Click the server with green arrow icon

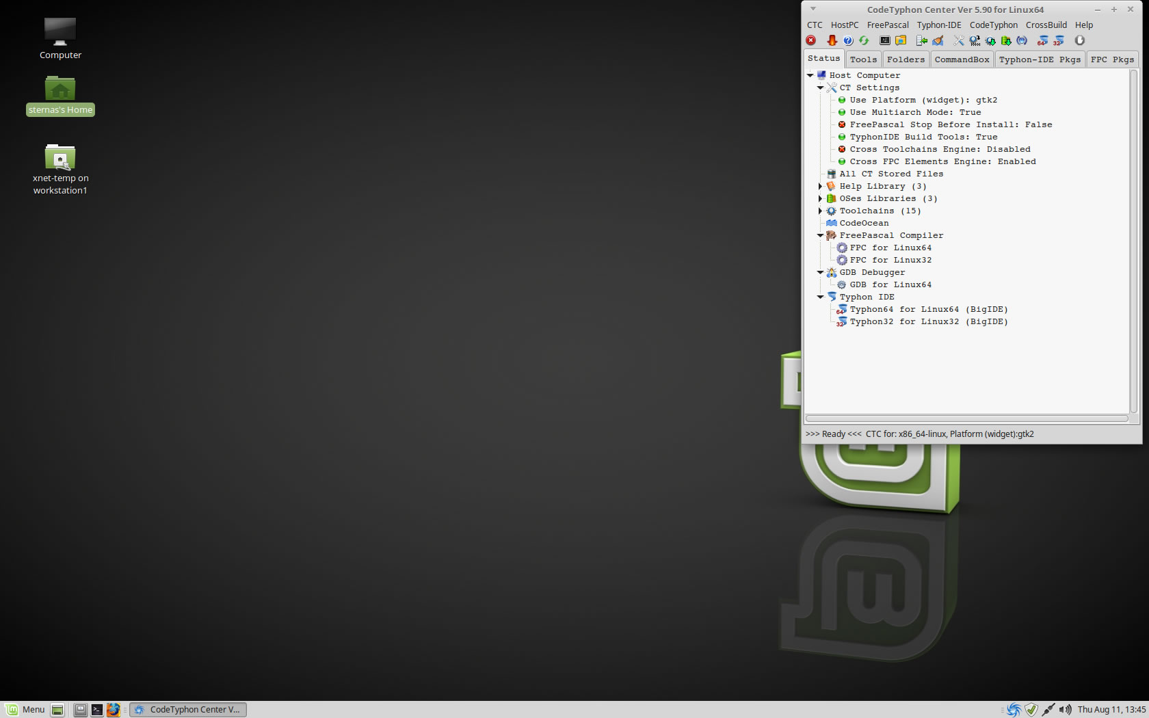pyautogui.click(x=922, y=40)
